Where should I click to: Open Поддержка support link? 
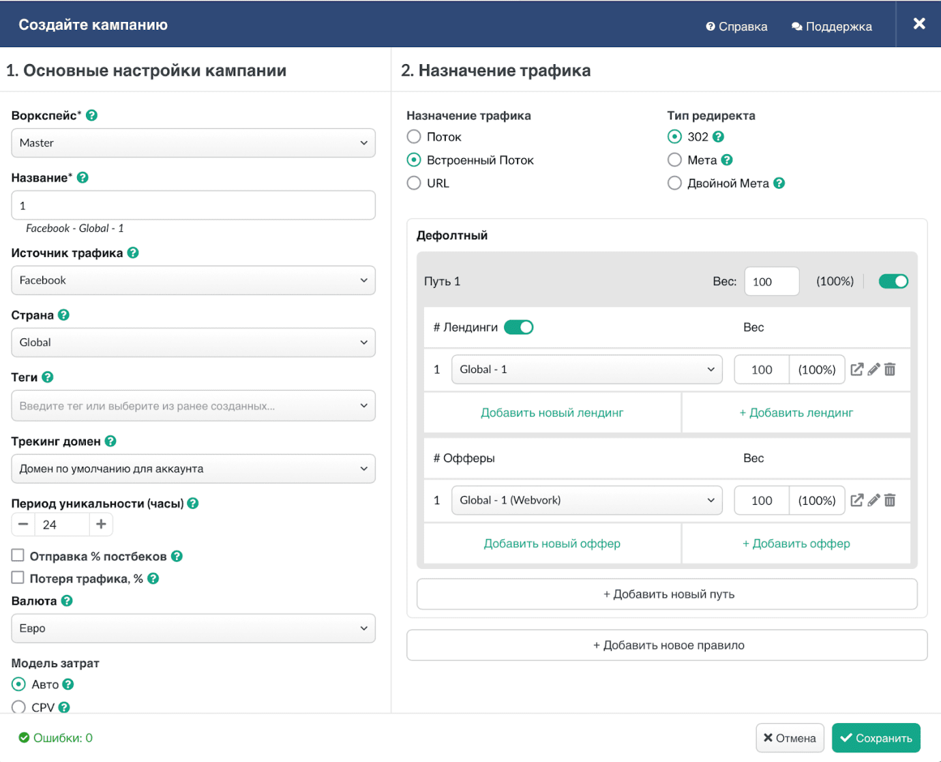(832, 26)
